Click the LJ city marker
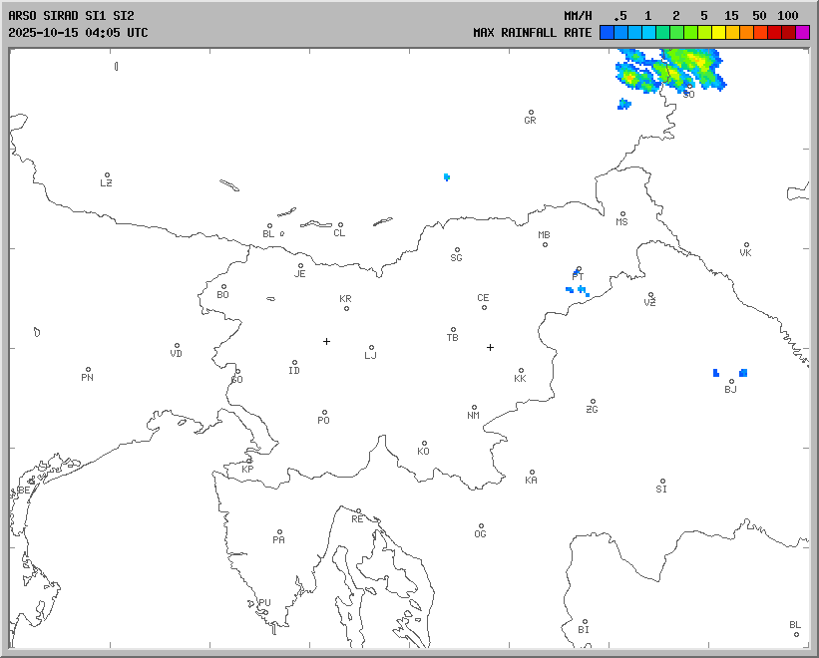819x658 pixels. [371, 348]
